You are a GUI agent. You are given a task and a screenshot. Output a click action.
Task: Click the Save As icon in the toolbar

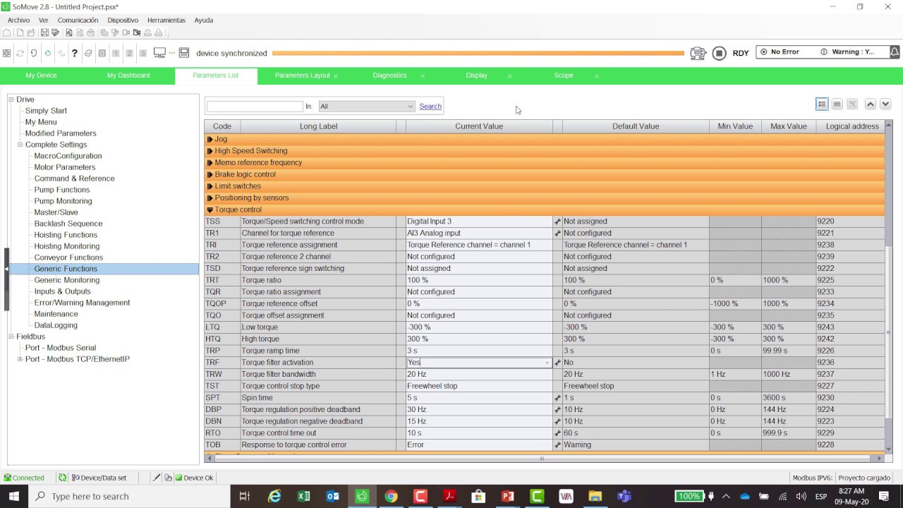coord(55,32)
